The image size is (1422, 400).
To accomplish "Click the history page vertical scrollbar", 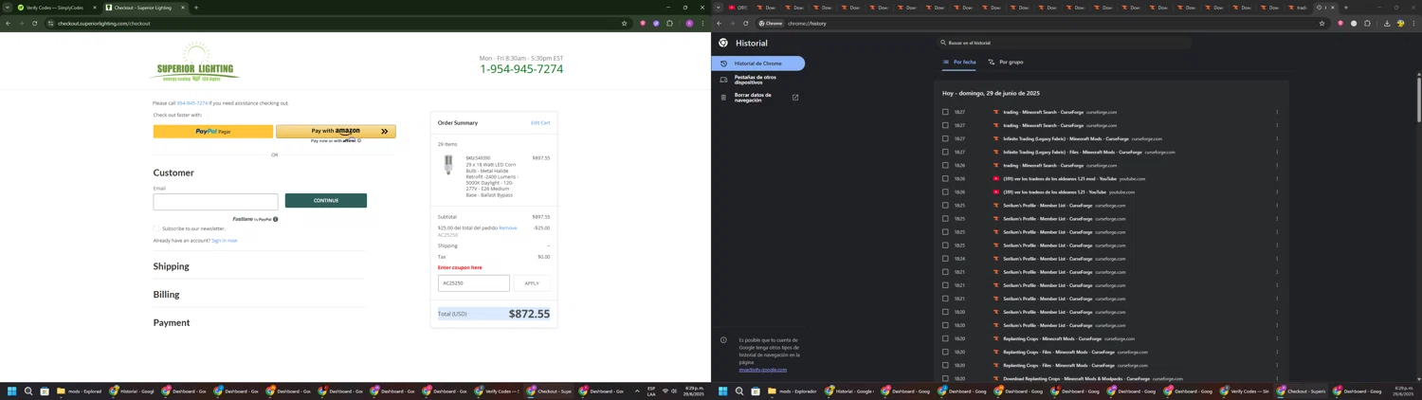I will (x=1419, y=100).
